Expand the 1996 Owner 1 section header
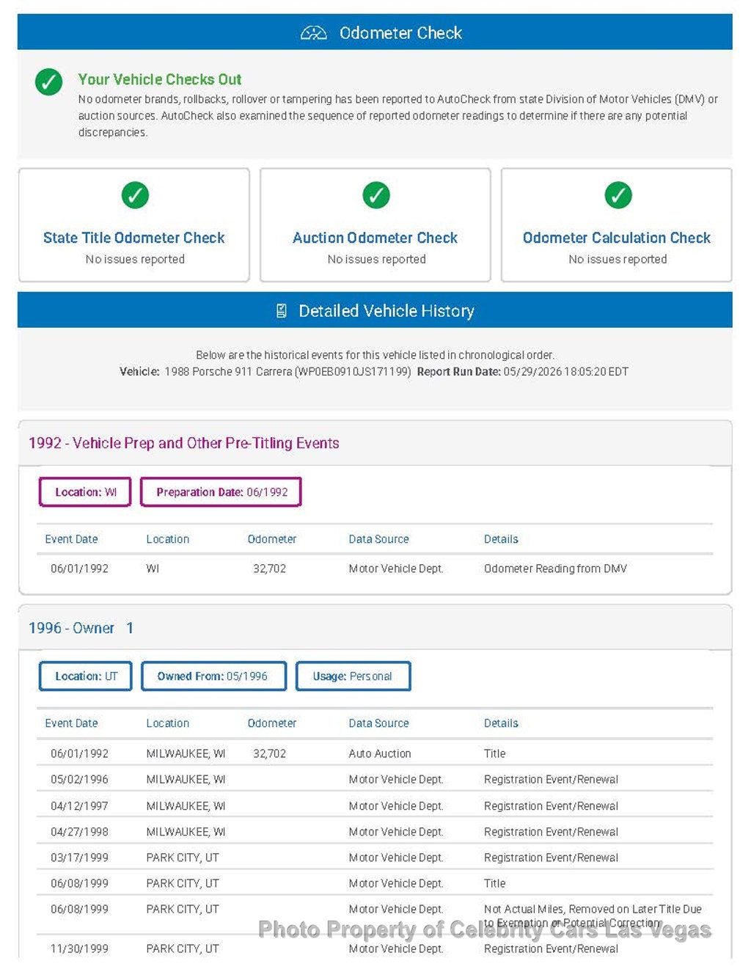Screen dimensions: 751x972 click(x=375, y=628)
